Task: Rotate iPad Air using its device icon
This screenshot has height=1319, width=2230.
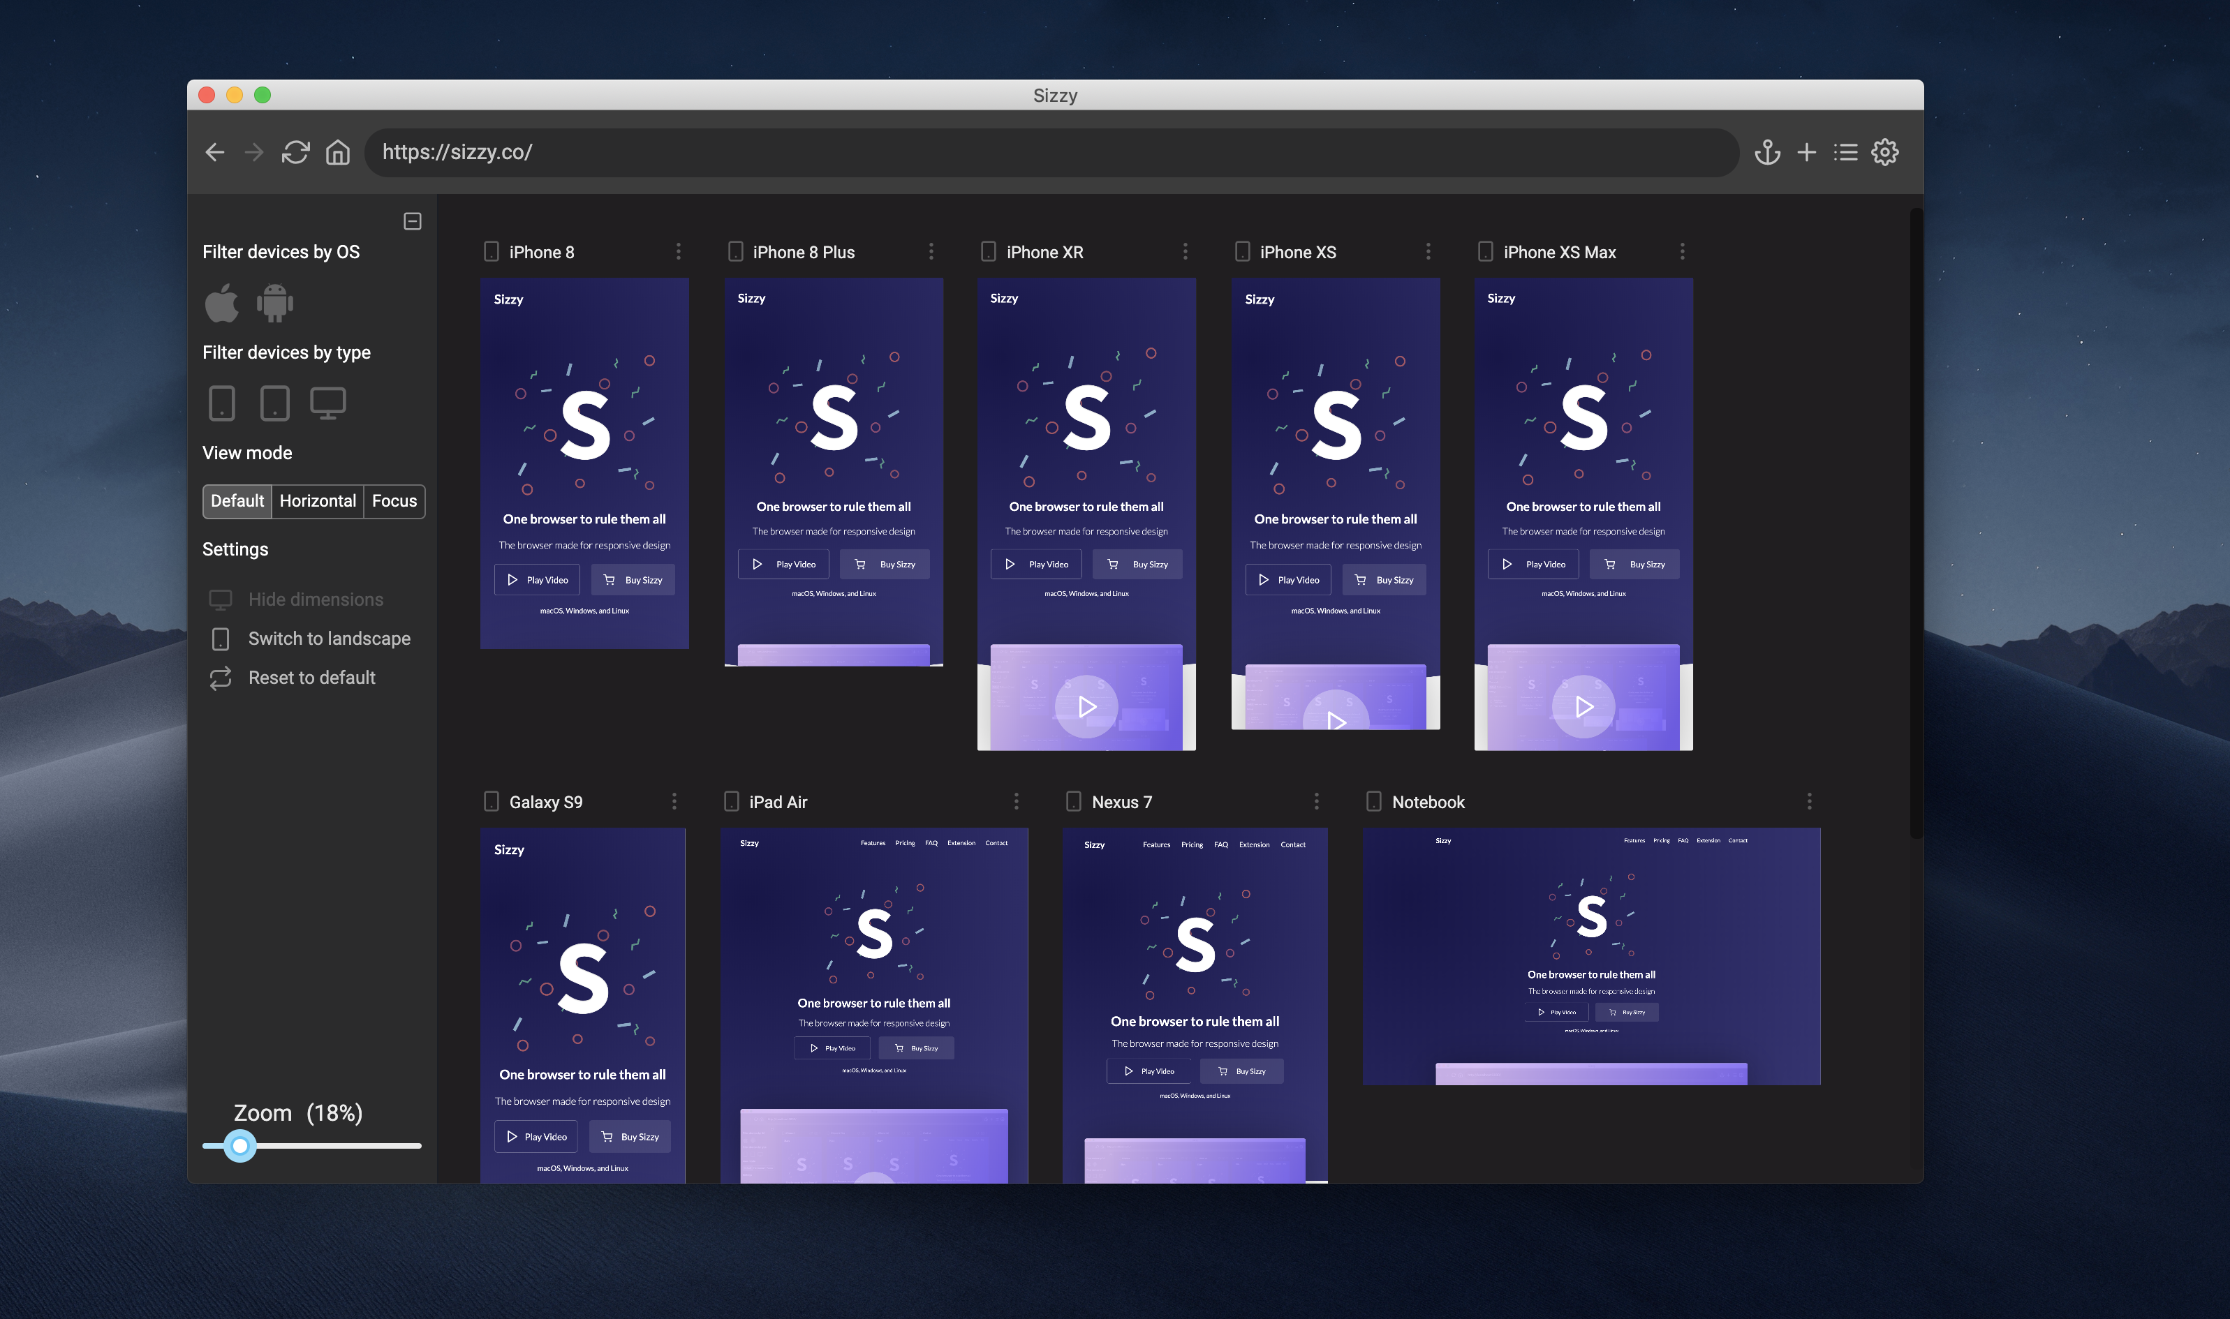Action: click(x=732, y=802)
